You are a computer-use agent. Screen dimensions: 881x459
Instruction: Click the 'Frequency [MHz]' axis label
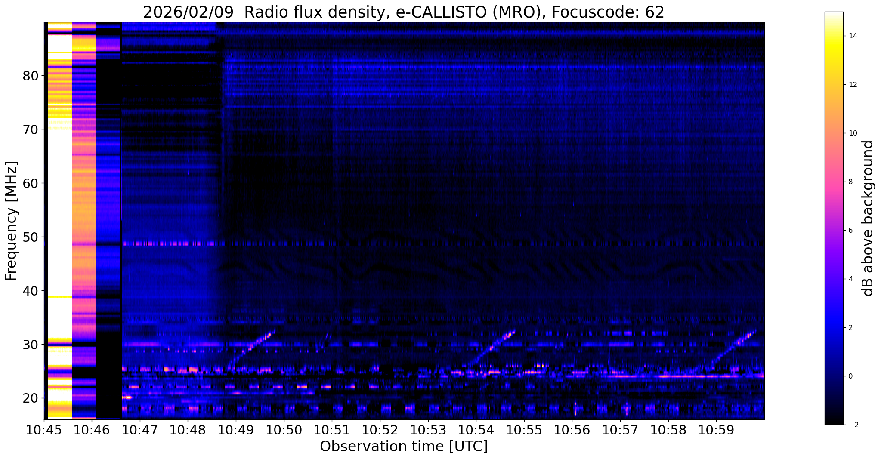coord(11,221)
